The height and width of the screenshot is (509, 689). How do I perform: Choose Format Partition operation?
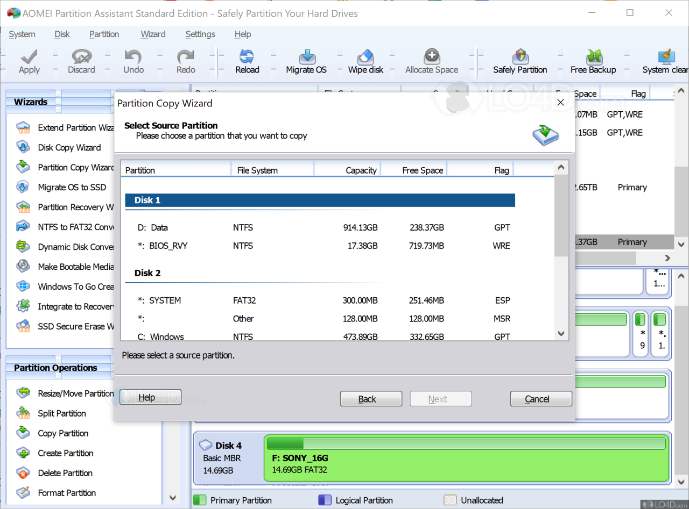(57, 493)
